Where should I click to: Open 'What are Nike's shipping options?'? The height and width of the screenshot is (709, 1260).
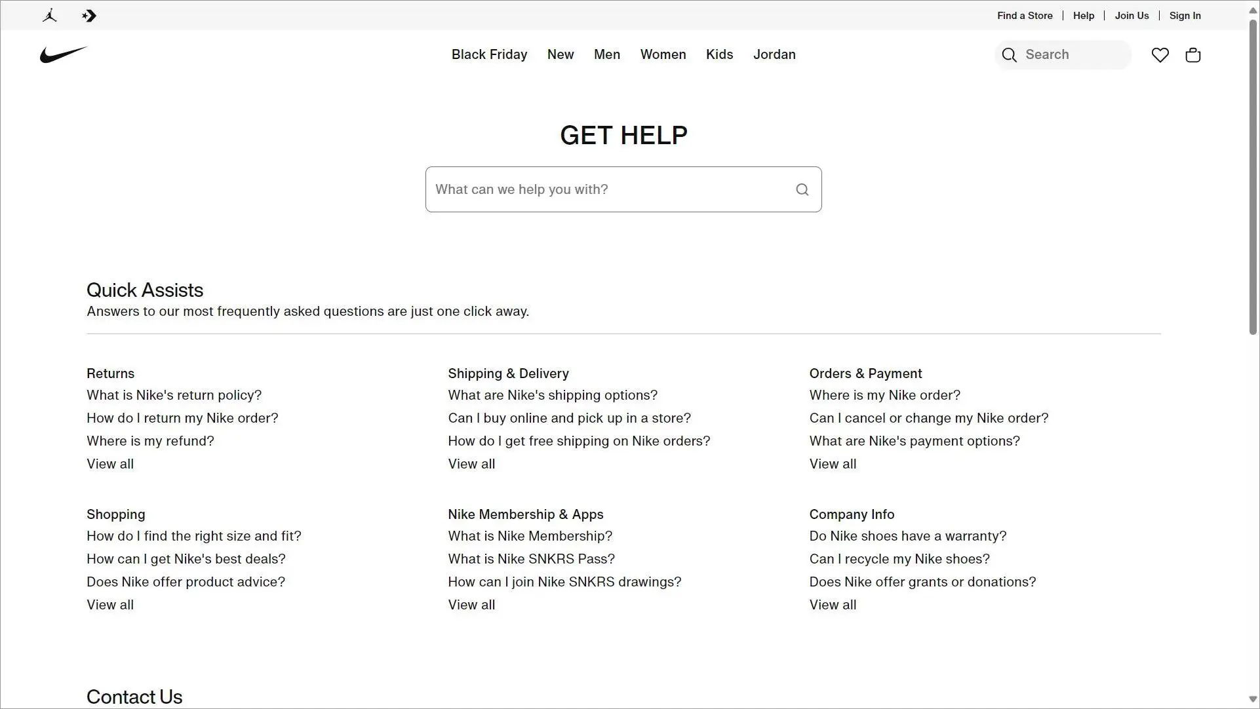(553, 395)
